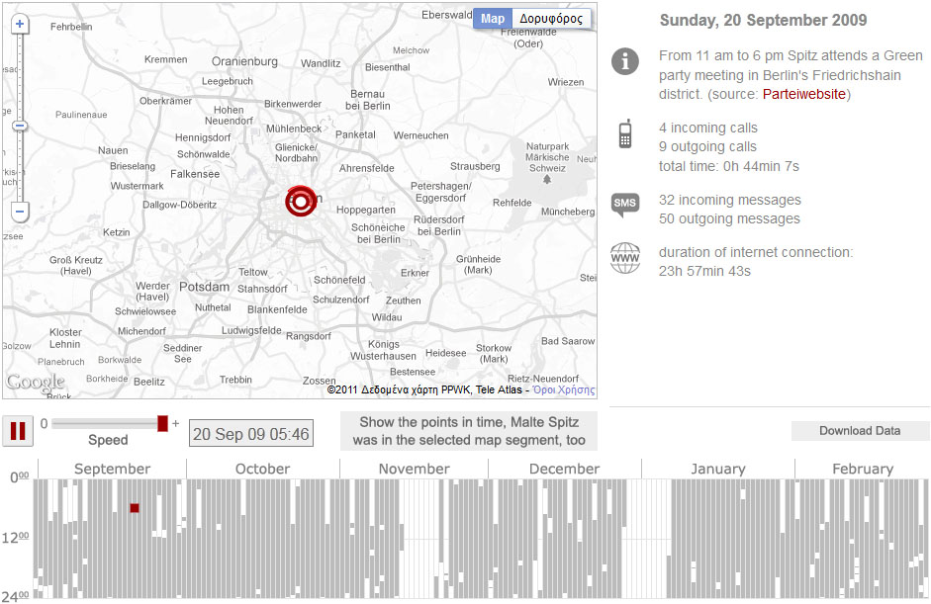
Task: Click the Download Data button
Action: coord(860,431)
